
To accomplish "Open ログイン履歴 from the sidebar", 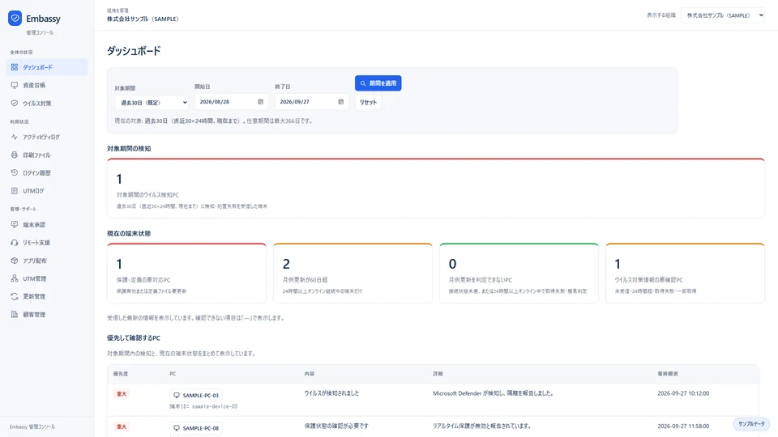I will 47,172.
